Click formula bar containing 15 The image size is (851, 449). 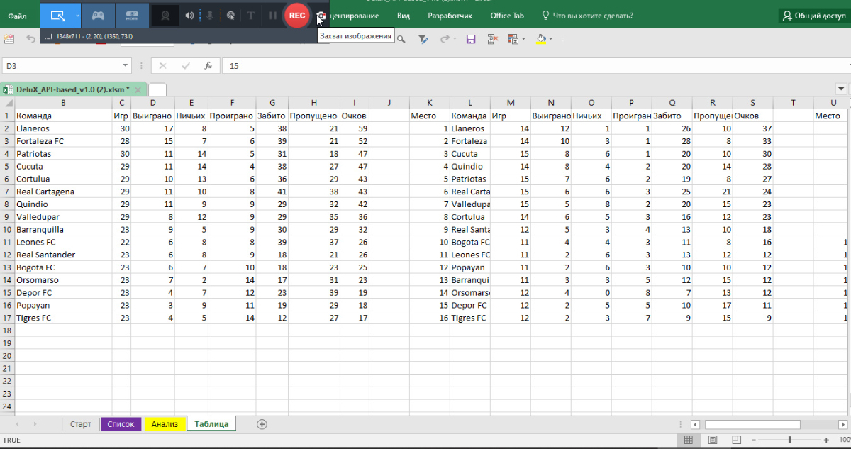pos(536,65)
